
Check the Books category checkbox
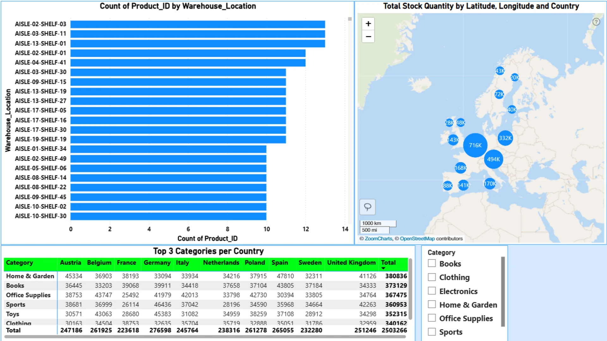pos(432,263)
